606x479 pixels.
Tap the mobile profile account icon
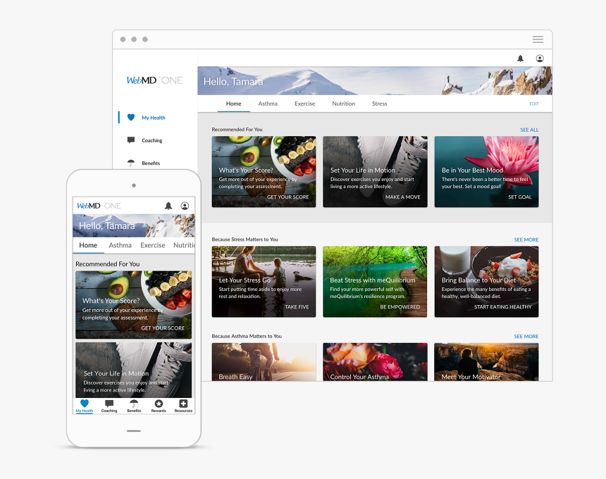pyautogui.click(x=185, y=206)
